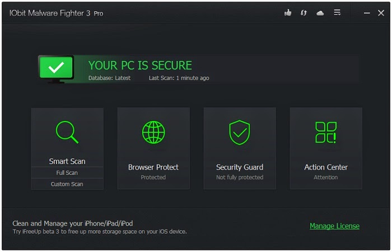Click the Browser Protect globe icon
Screen dimensions: 392x252
point(153,133)
